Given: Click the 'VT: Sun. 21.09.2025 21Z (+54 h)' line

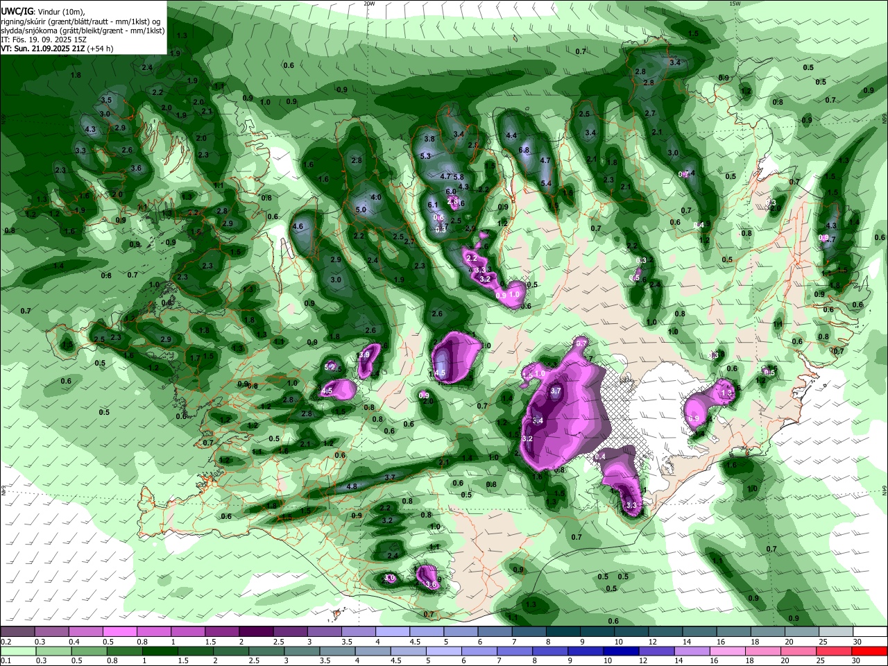Looking at the screenshot, I should (57, 49).
